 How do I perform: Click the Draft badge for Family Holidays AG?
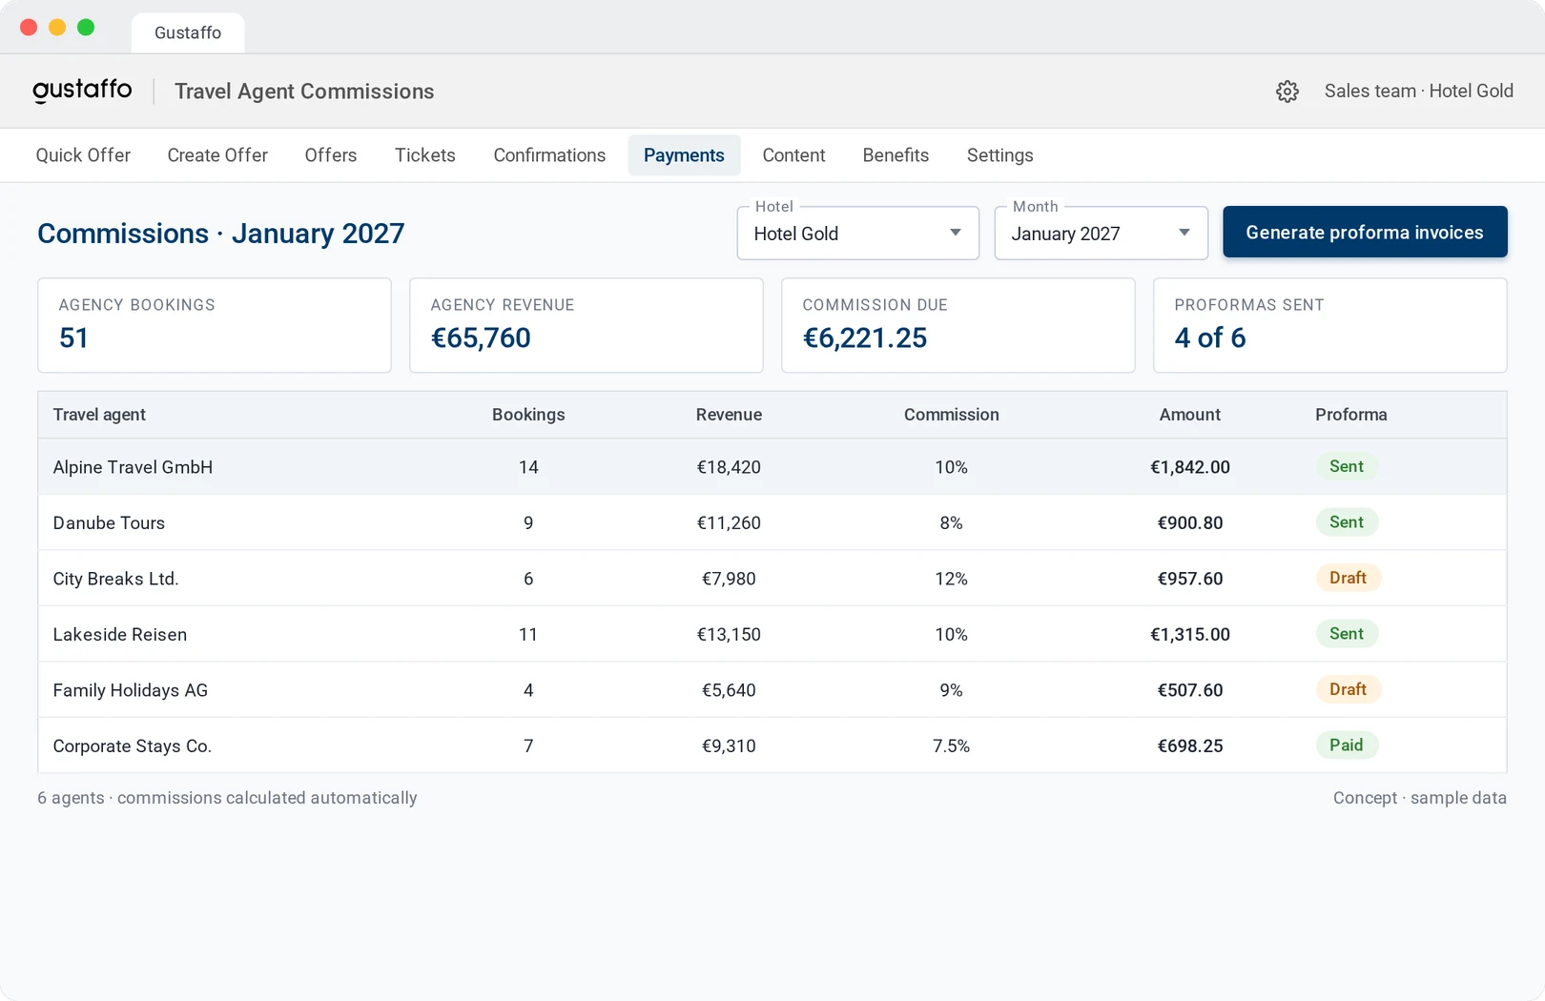pos(1349,689)
